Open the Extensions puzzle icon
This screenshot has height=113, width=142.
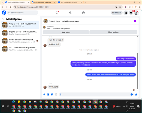point(130,7)
